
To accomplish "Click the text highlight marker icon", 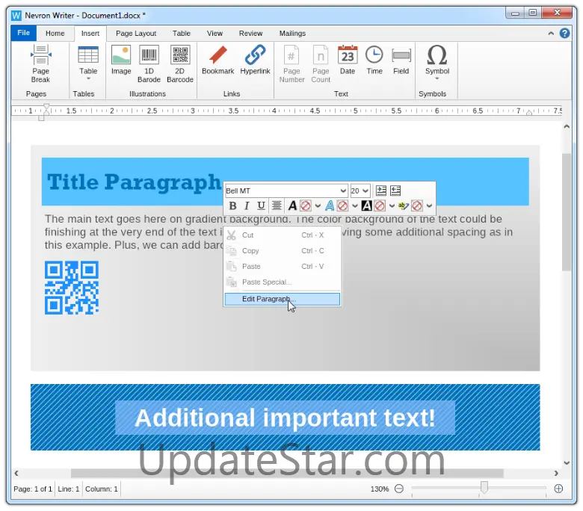I will [403, 205].
